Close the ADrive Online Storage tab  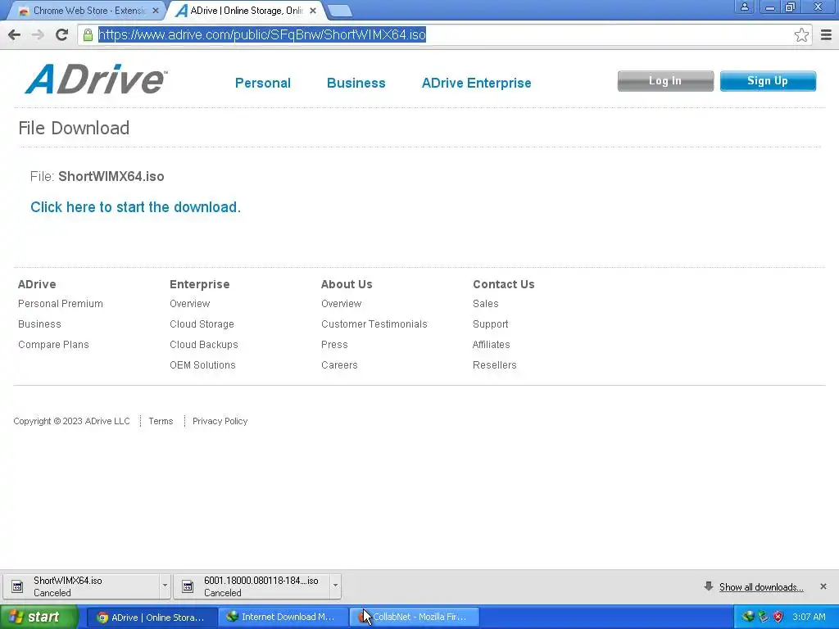click(x=313, y=11)
